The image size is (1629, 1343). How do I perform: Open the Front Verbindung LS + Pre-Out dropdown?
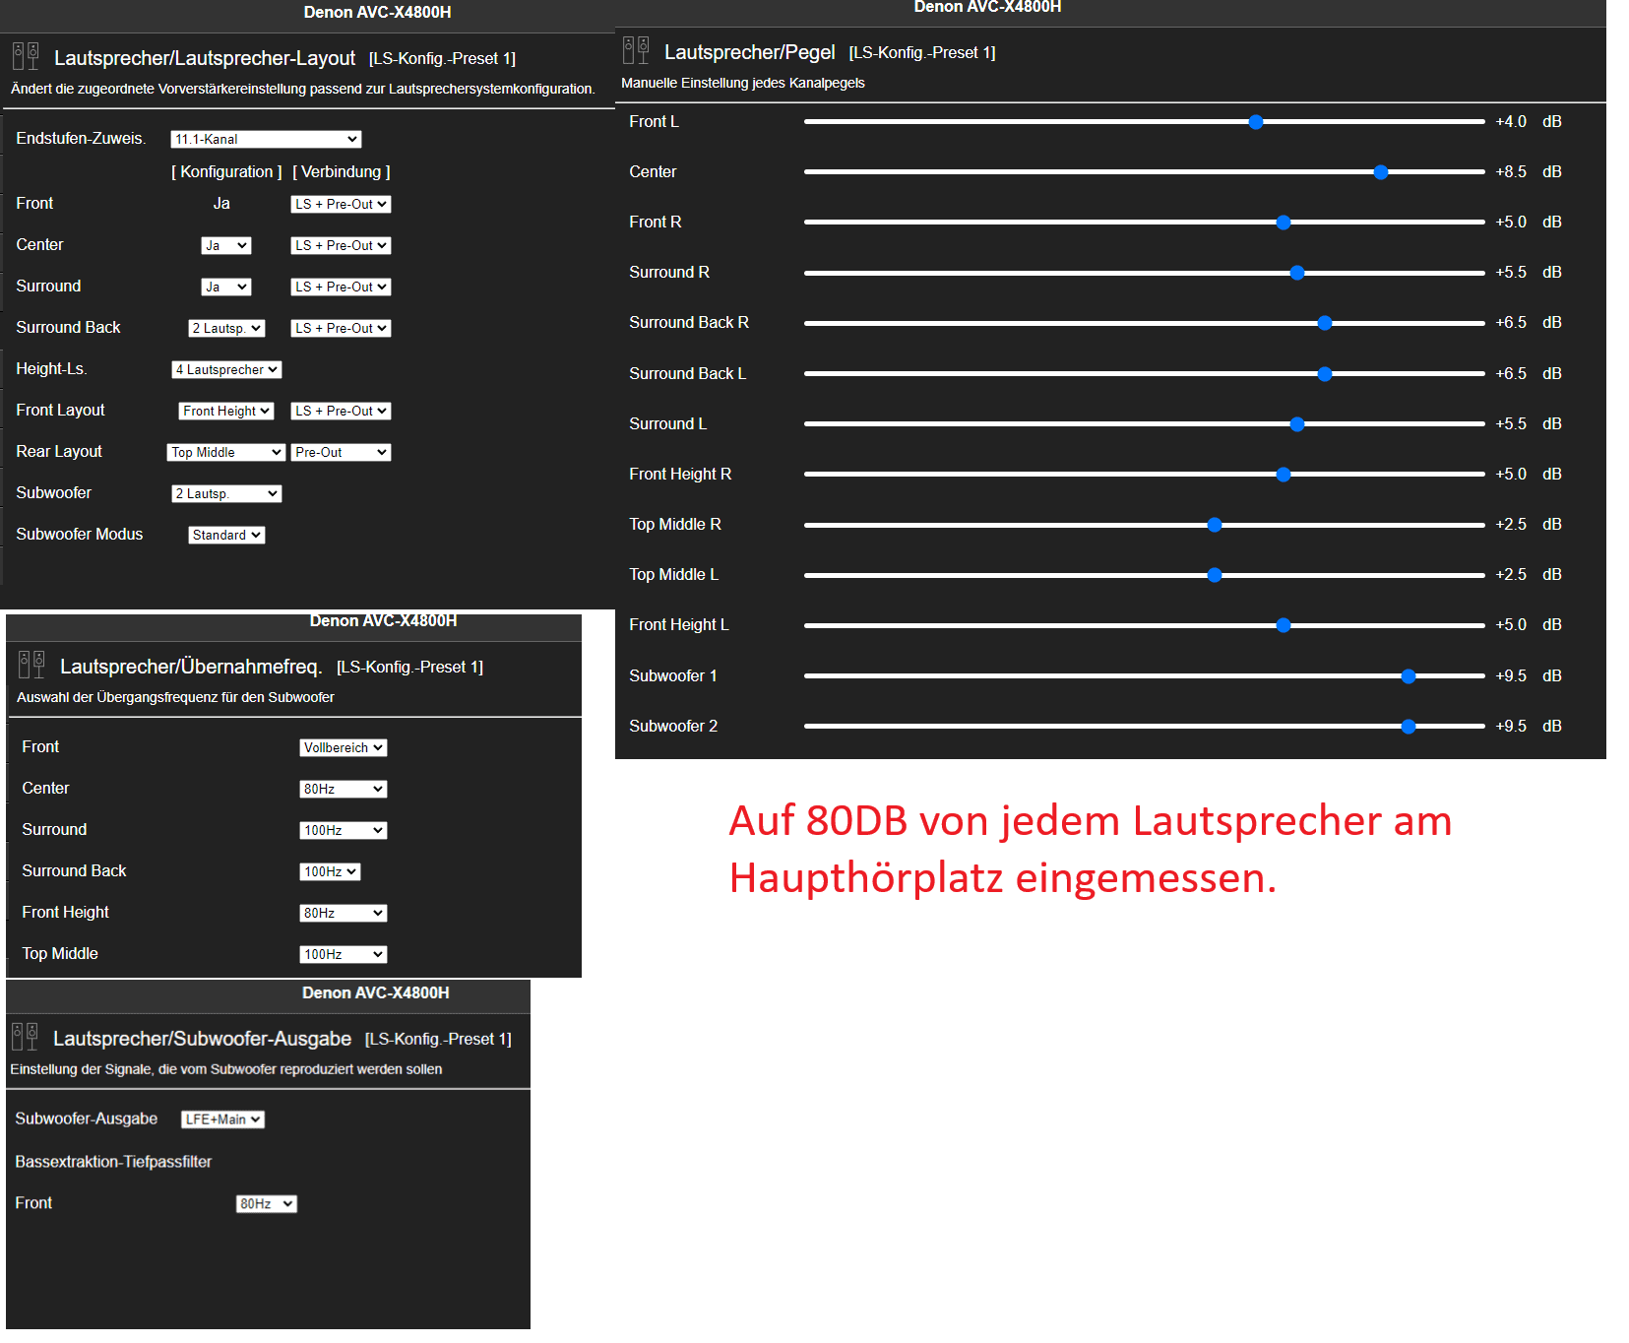point(341,204)
